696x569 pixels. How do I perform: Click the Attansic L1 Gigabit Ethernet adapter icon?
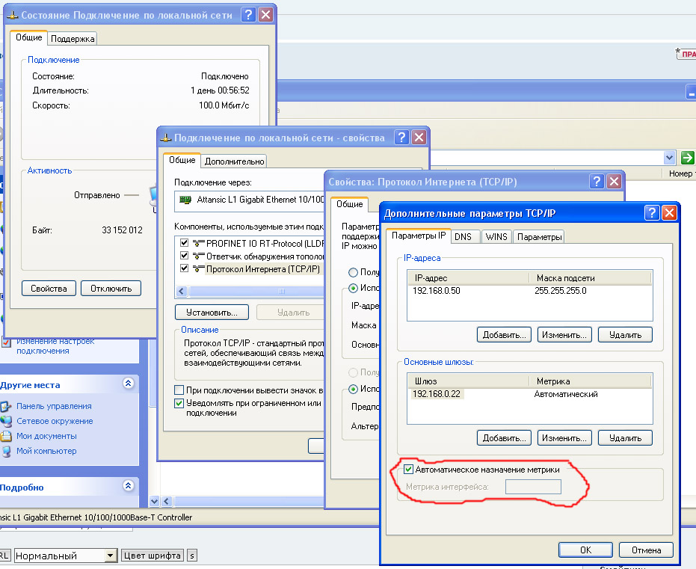point(185,200)
